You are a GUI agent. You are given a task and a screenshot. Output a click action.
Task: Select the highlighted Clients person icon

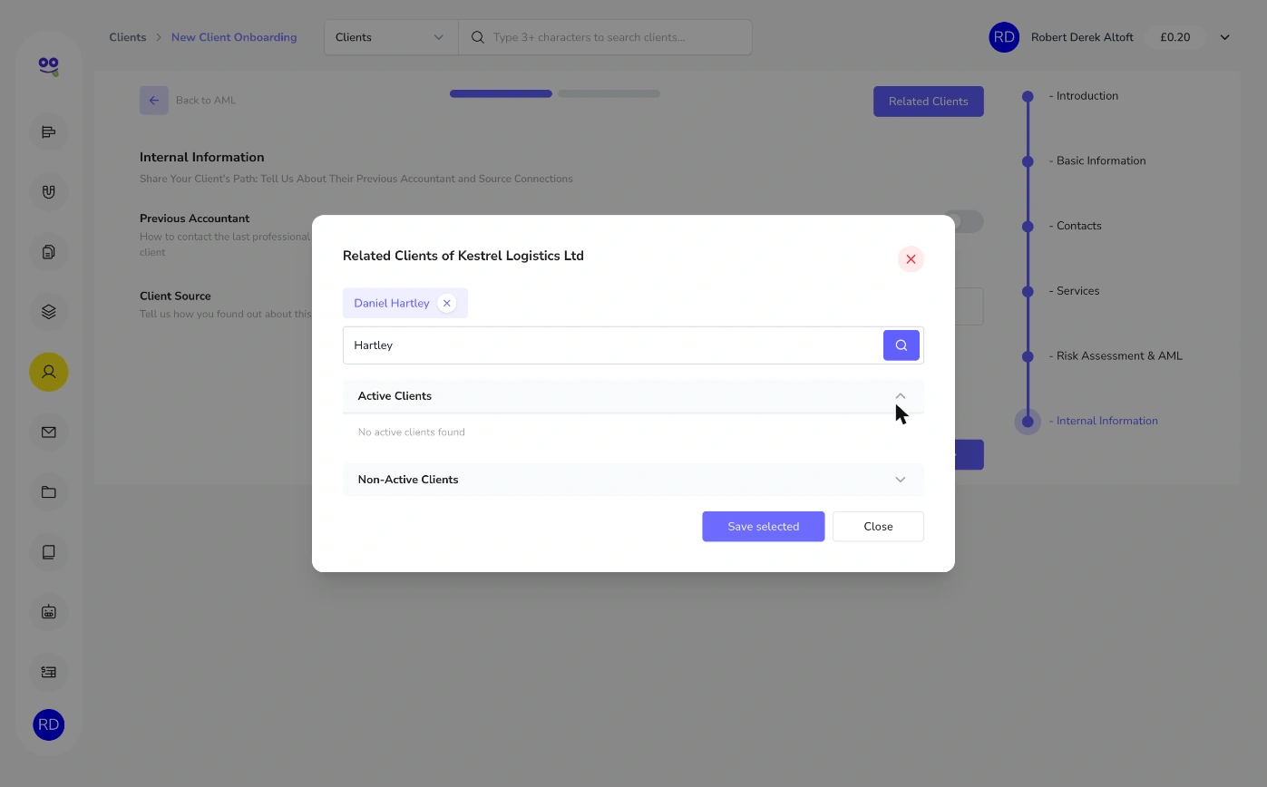pos(49,372)
